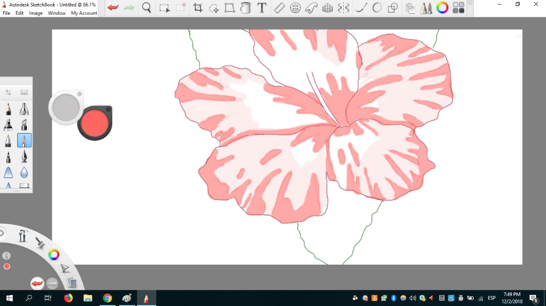Select the airbrush in brush palette
The image size is (546, 306).
coord(24,109)
